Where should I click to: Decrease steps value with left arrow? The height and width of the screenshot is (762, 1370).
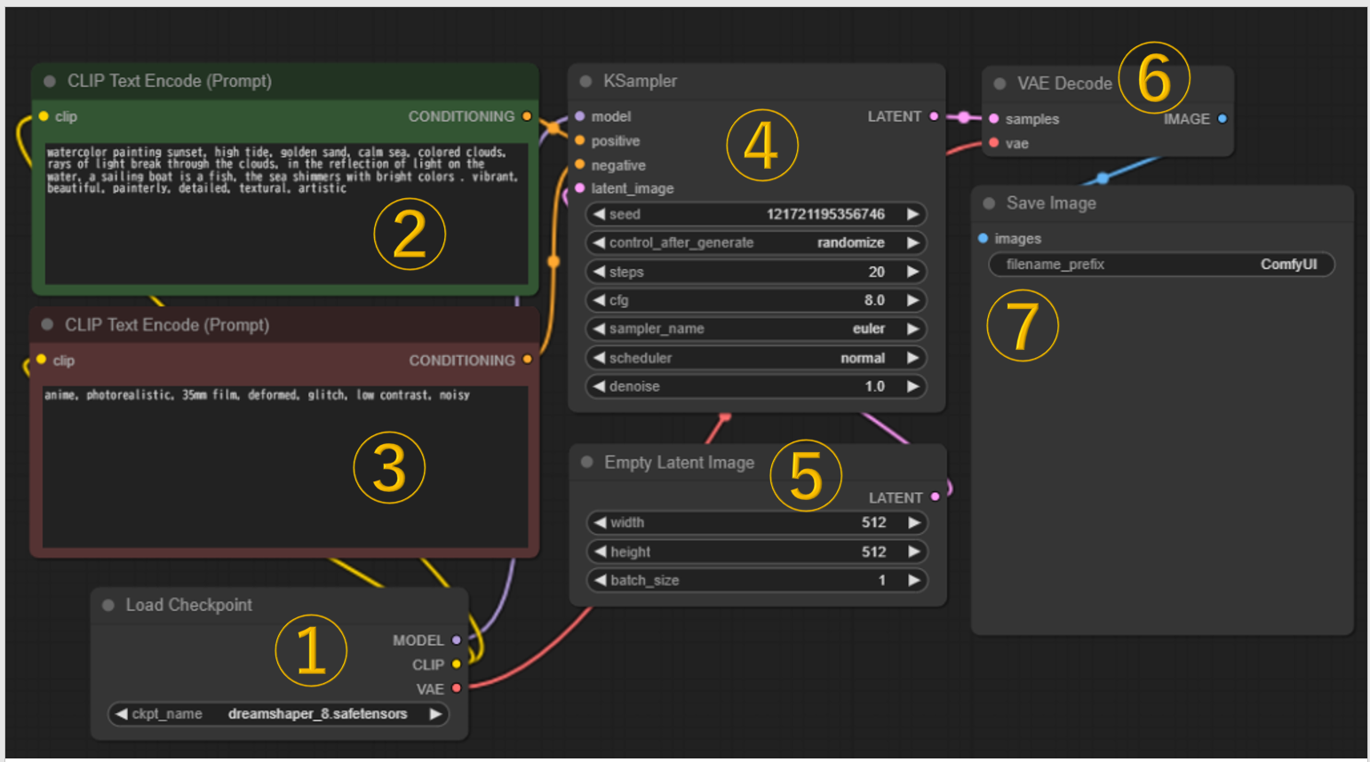[x=599, y=272]
